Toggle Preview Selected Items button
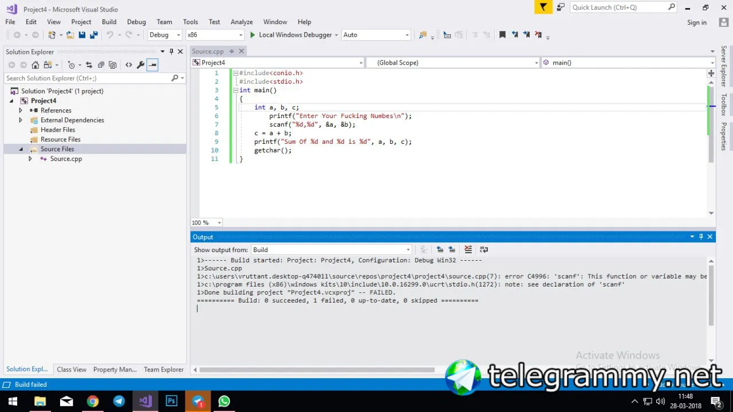The image size is (733, 412). pyautogui.click(x=152, y=65)
